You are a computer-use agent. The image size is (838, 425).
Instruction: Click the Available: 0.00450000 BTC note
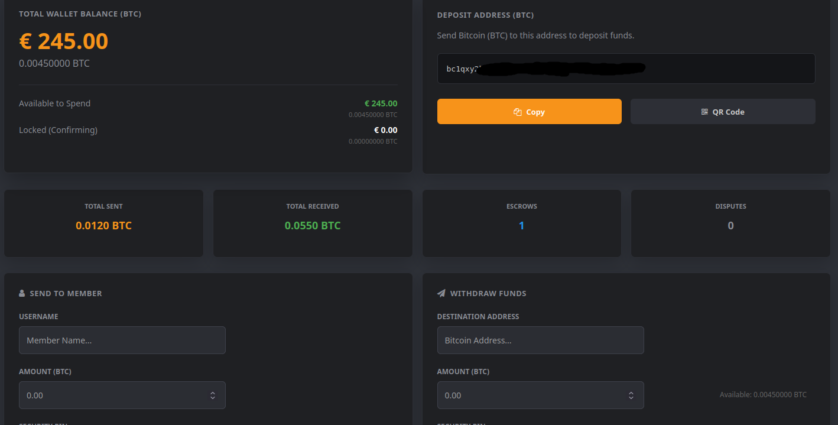(763, 395)
